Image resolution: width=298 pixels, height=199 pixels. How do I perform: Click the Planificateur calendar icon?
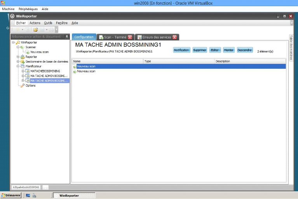click(x=23, y=66)
